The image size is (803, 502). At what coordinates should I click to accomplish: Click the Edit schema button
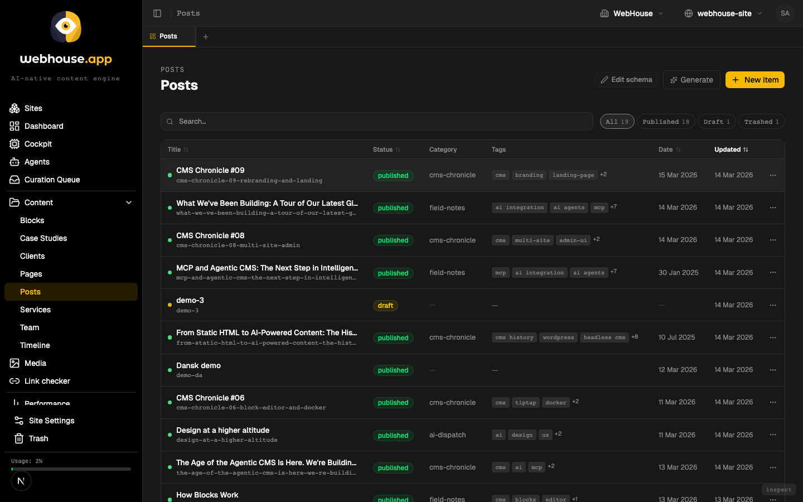pos(626,80)
